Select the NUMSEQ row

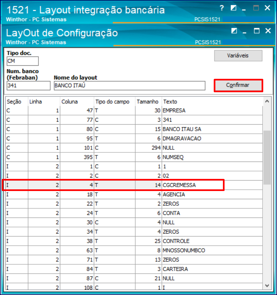134,157
